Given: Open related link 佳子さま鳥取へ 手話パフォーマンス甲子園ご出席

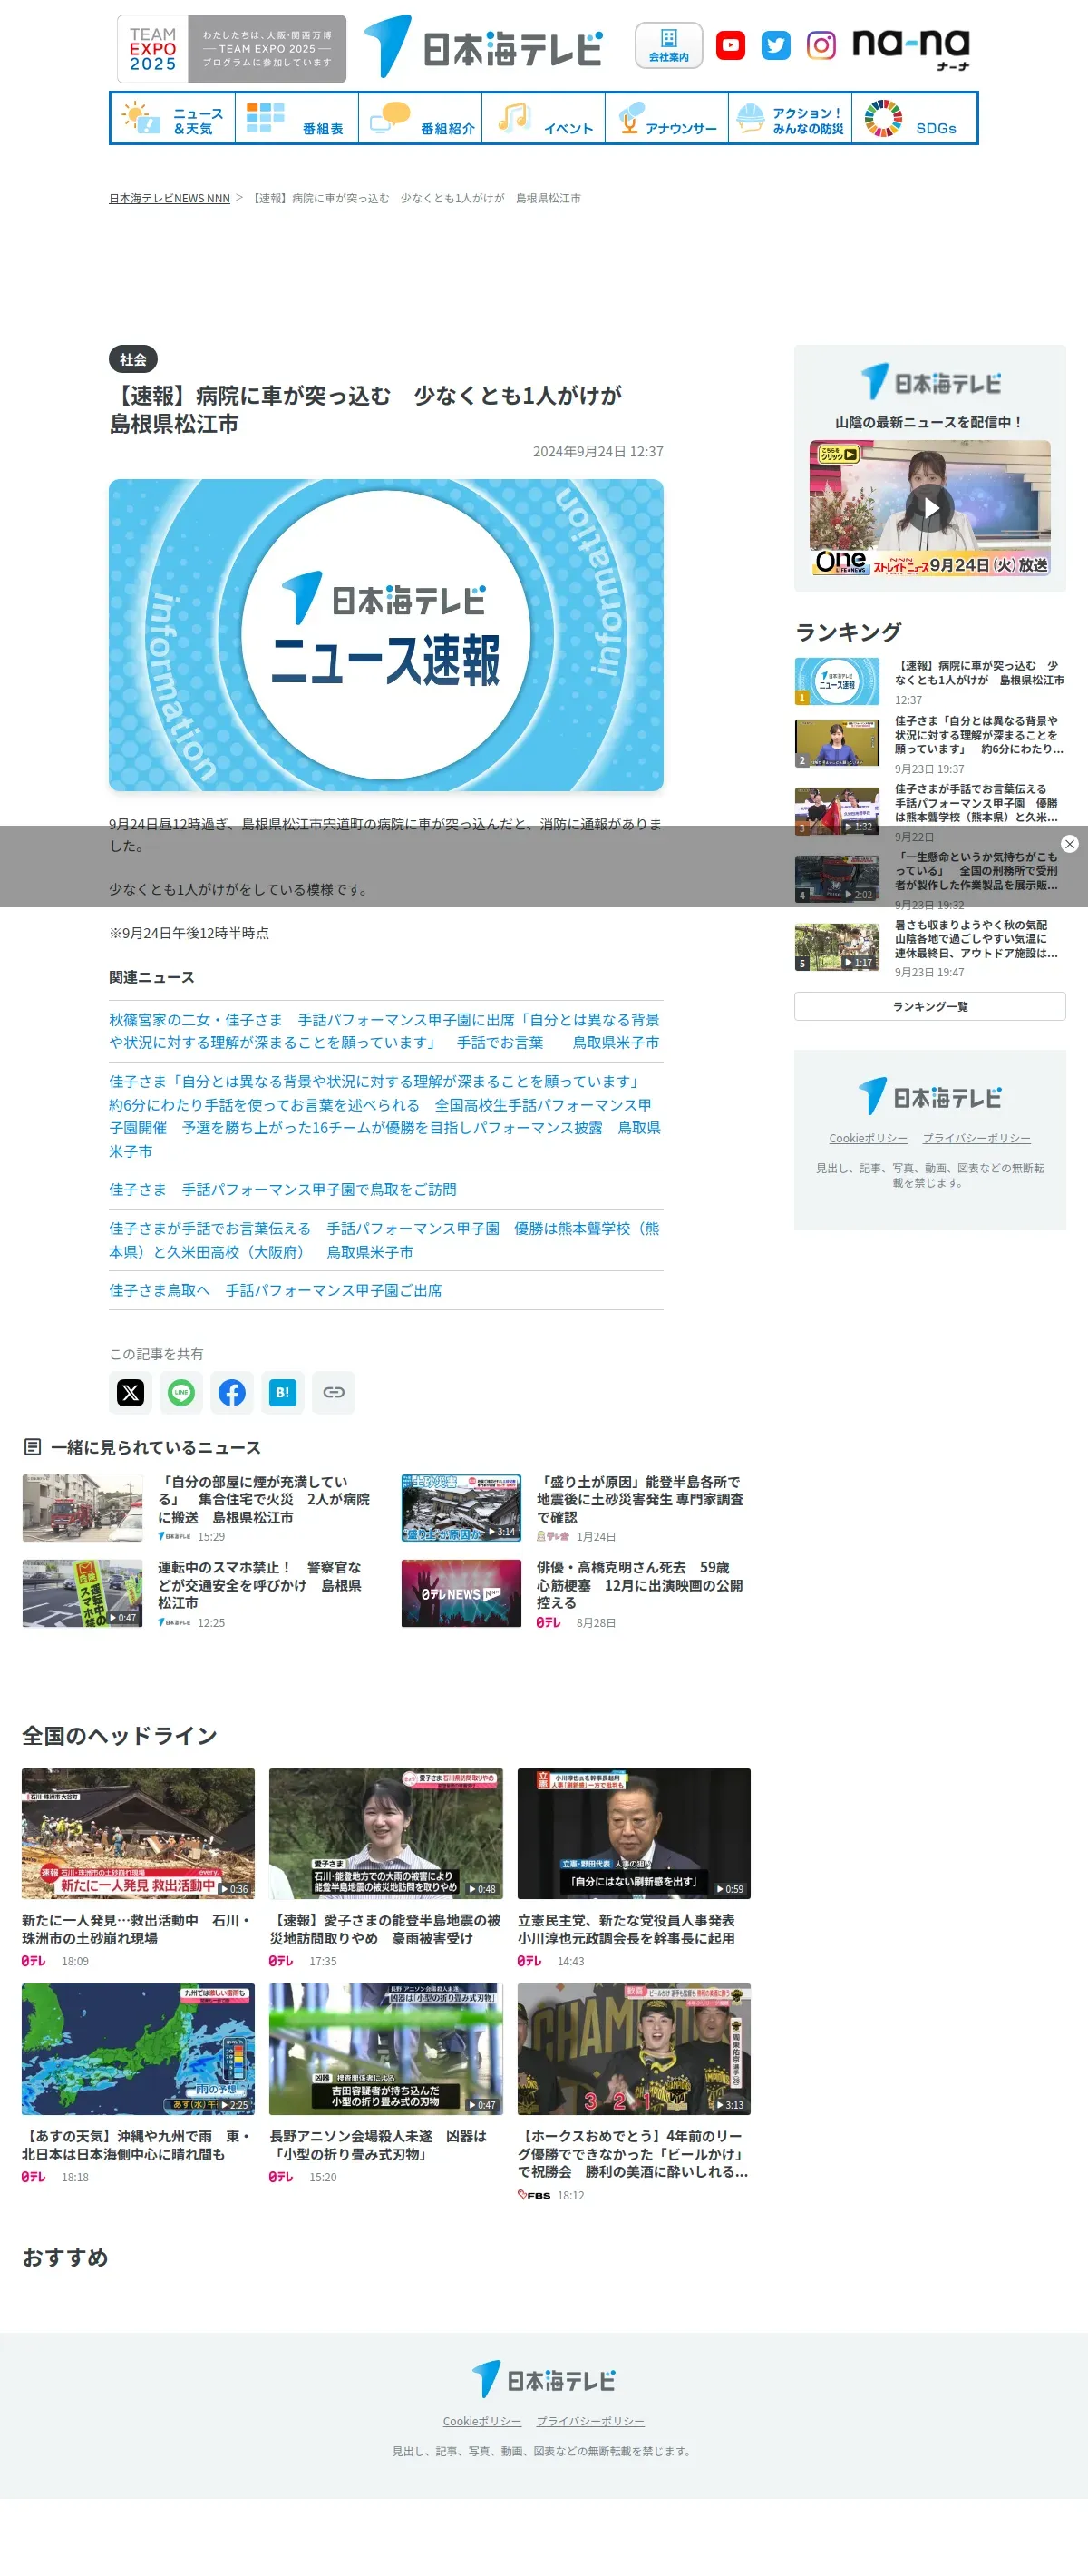Looking at the screenshot, I should (x=276, y=1290).
